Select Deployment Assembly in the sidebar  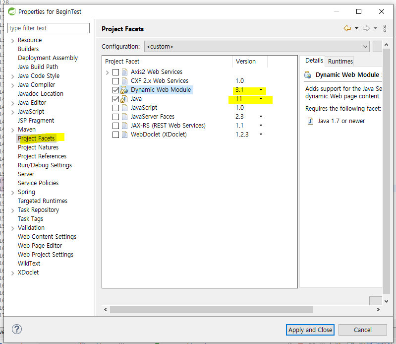tap(48, 58)
